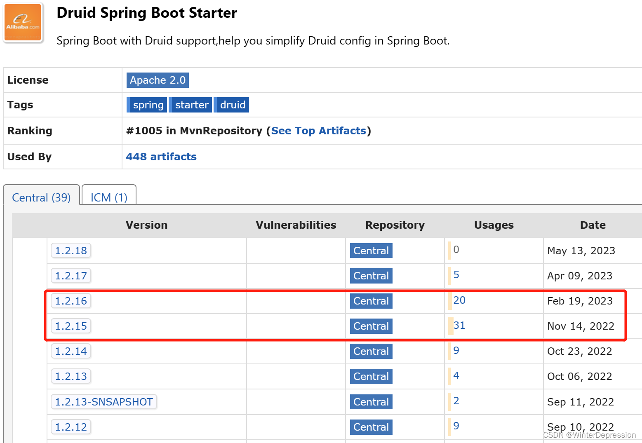Screen dimensions: 642x443
Task: Open usages count 5 for 1.2.17
Action: (456, 275)
